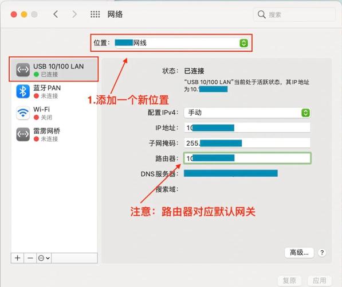The width and height of the screenshot is (342, 287).
Task: Select 雷雳网桥 service
Action: click(x=54, y=134)
